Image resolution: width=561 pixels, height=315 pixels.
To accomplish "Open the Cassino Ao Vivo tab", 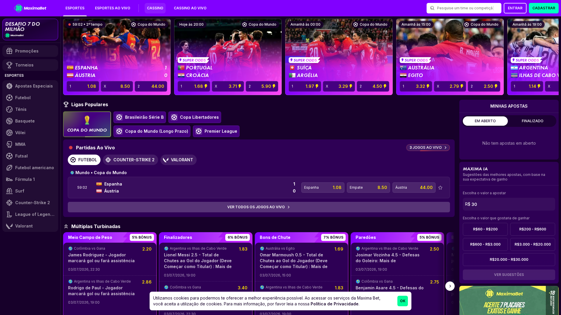I will pos(190,8).
